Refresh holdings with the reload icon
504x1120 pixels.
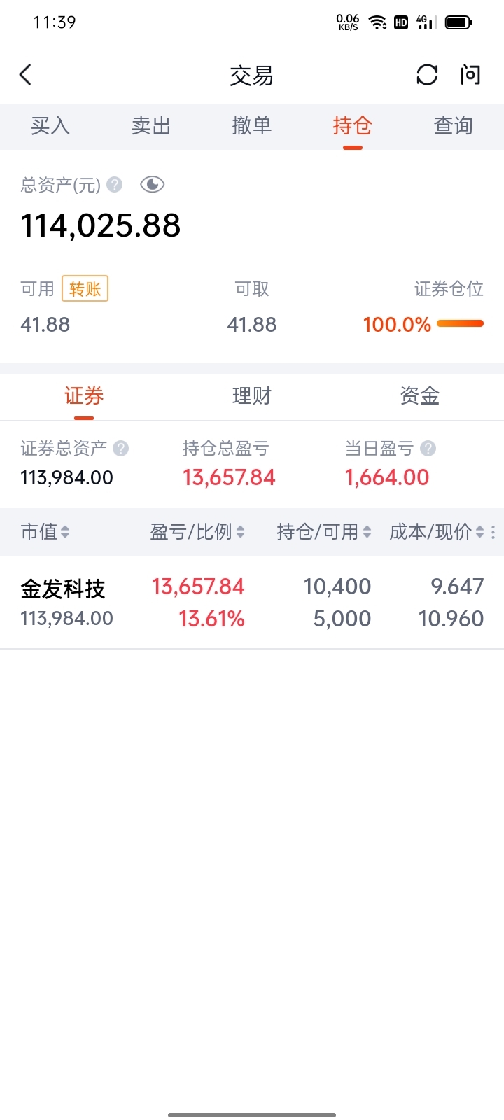tap(427, 75)
